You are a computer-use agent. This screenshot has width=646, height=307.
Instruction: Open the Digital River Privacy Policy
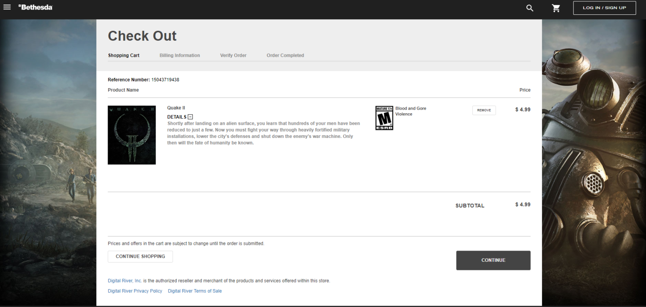pos(135,291)
